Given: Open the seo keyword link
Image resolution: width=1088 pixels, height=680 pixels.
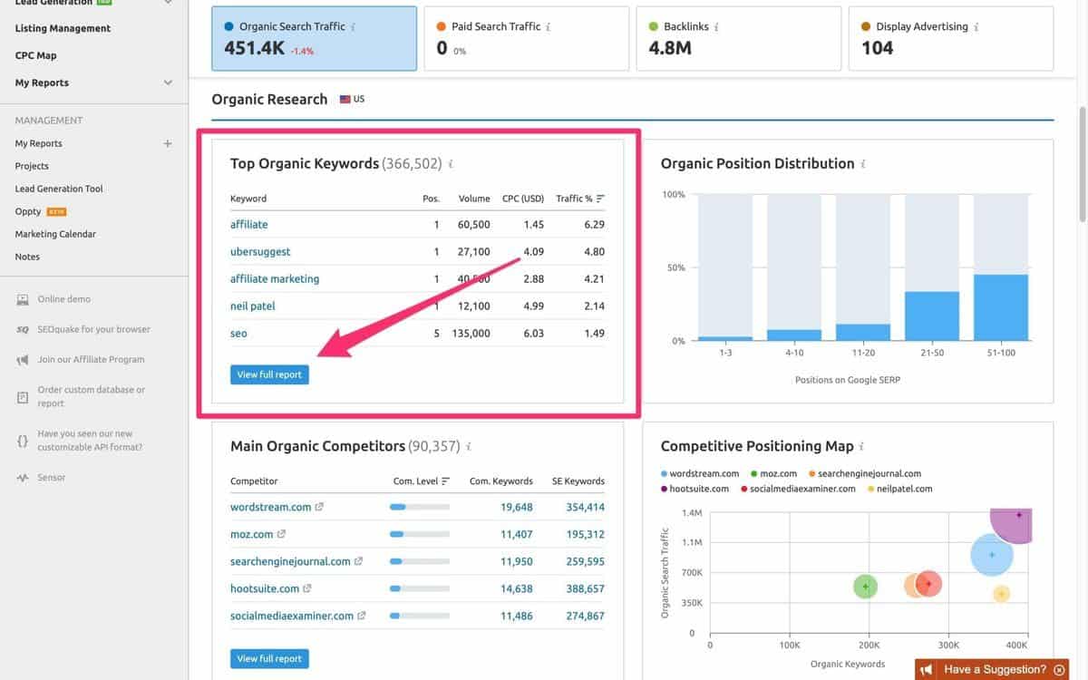Looking at the screenshot, I should [x=238, y=334].
